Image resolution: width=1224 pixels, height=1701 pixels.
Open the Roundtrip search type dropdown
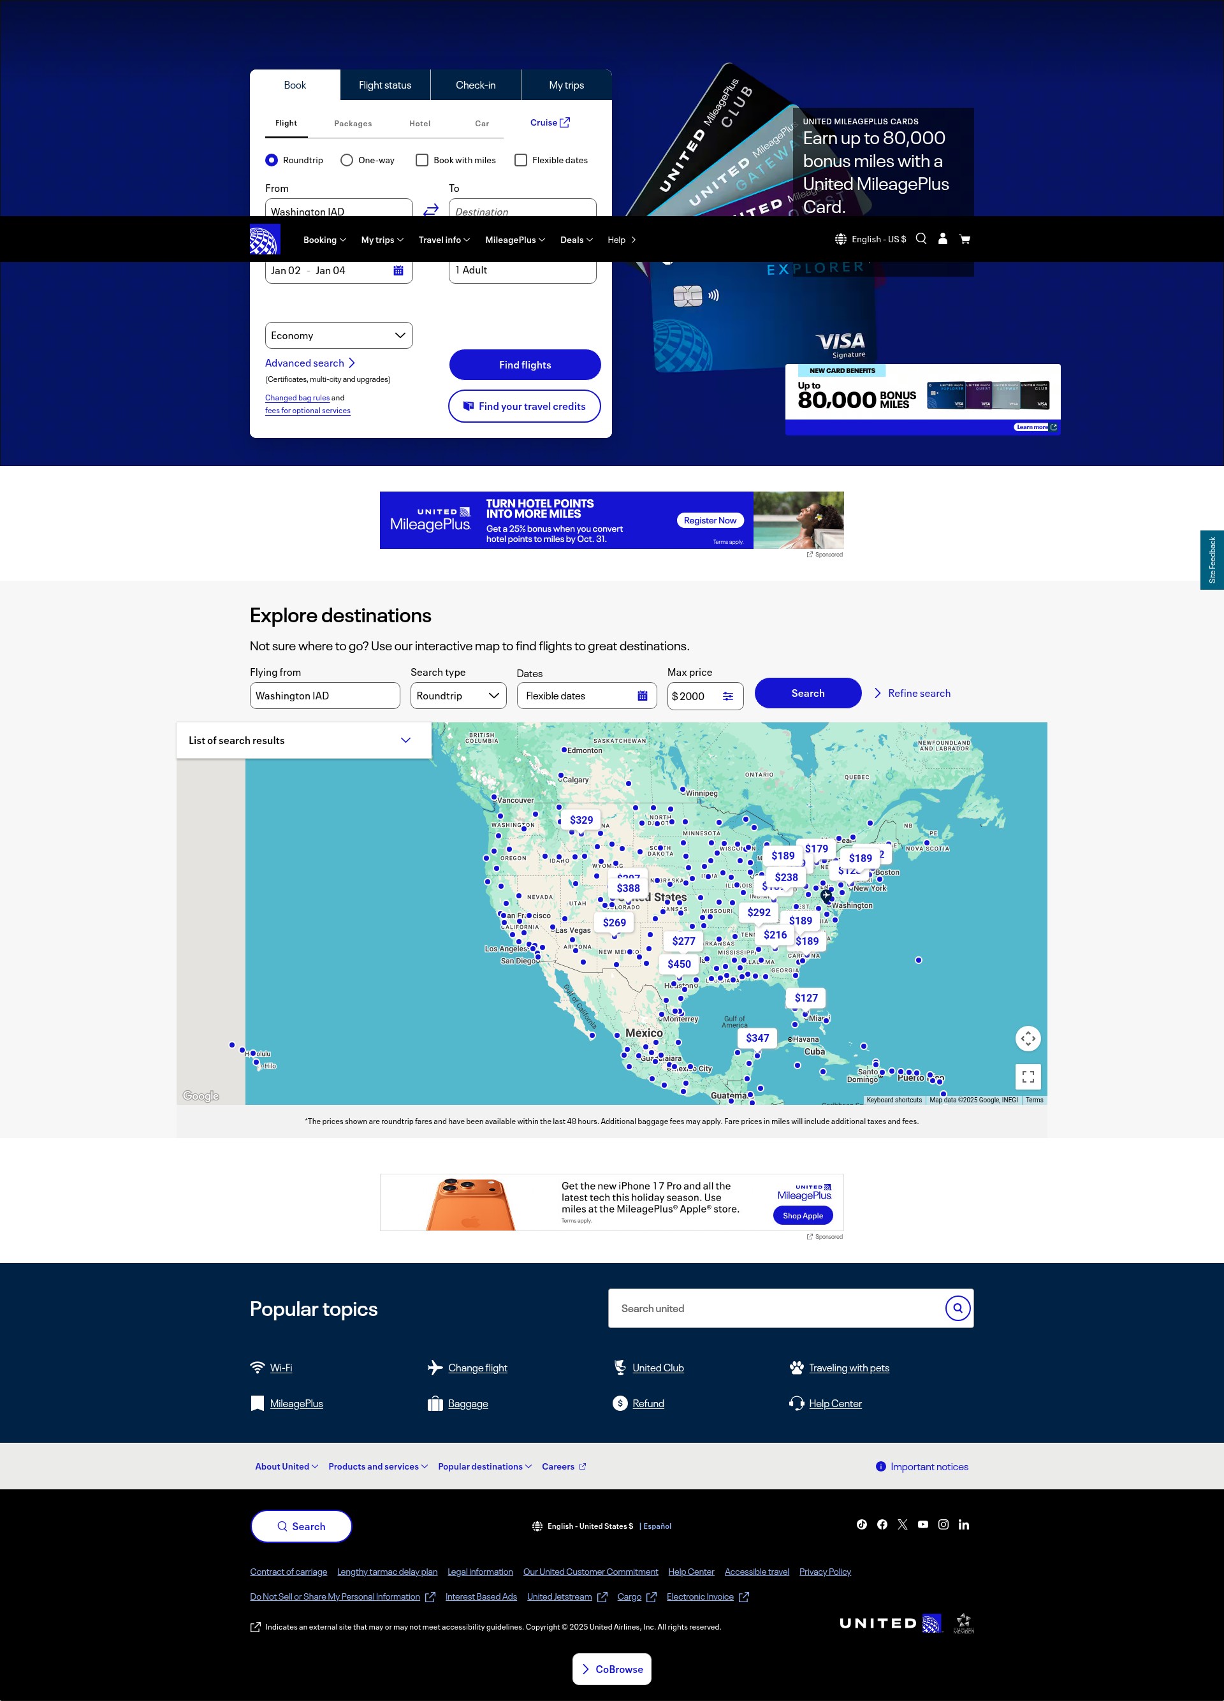coord(459,696)
